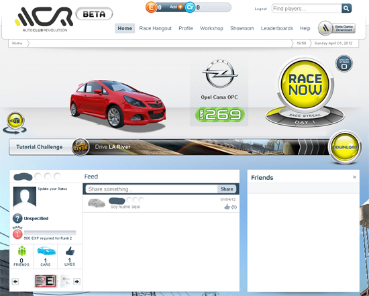Click the green VPR 269 badge

coord(220,115)
